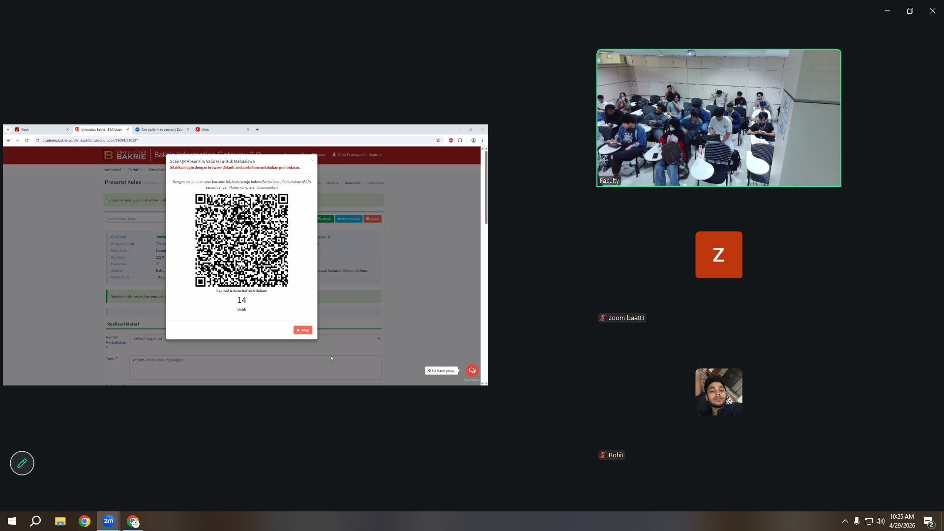Close the Universitas Bakrie tab
This screenshot has height=531, width=944.
coord(128,130)
